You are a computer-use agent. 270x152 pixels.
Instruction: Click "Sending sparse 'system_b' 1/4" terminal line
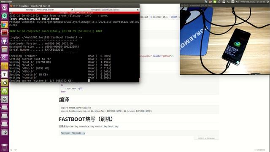click(x=41, y=81)
